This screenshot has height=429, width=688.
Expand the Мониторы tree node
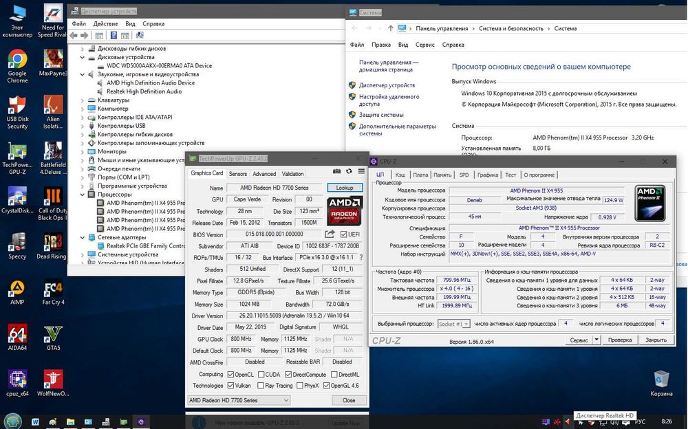pyautogui.click(x=82, y=152)
